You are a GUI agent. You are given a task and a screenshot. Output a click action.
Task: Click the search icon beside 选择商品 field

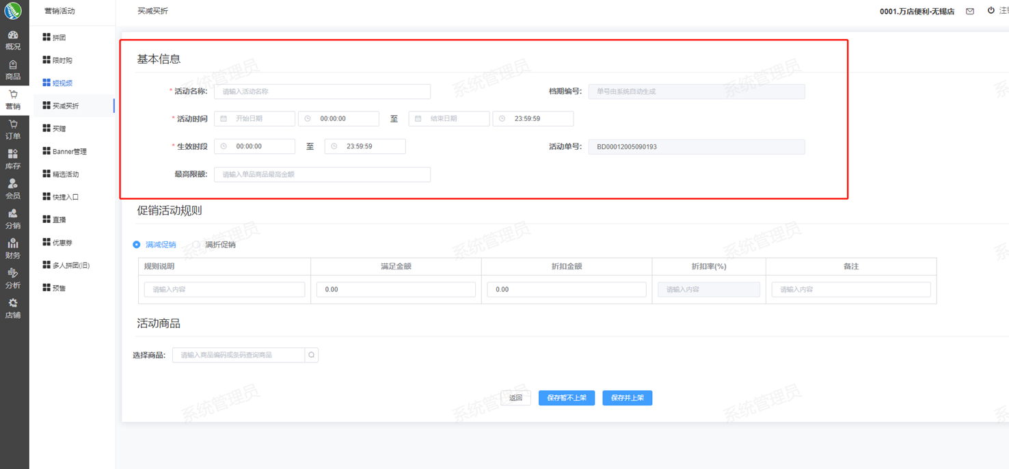(x=311, y=355)
